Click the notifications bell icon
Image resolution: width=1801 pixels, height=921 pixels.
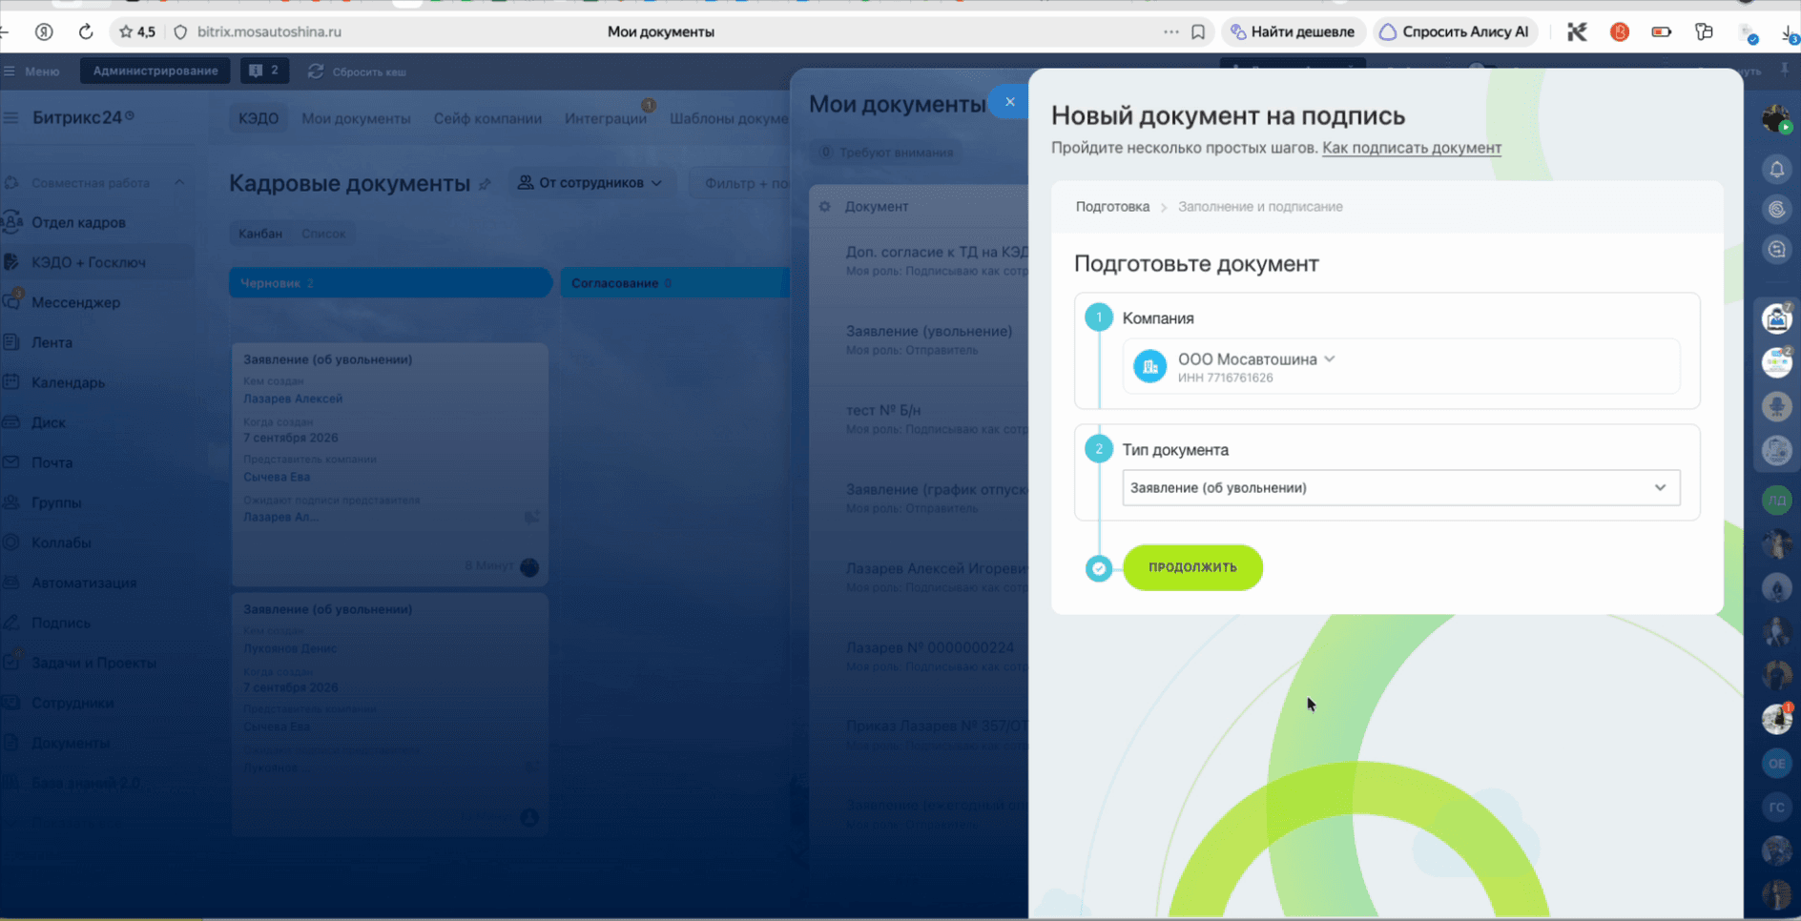coord(1776,170)
